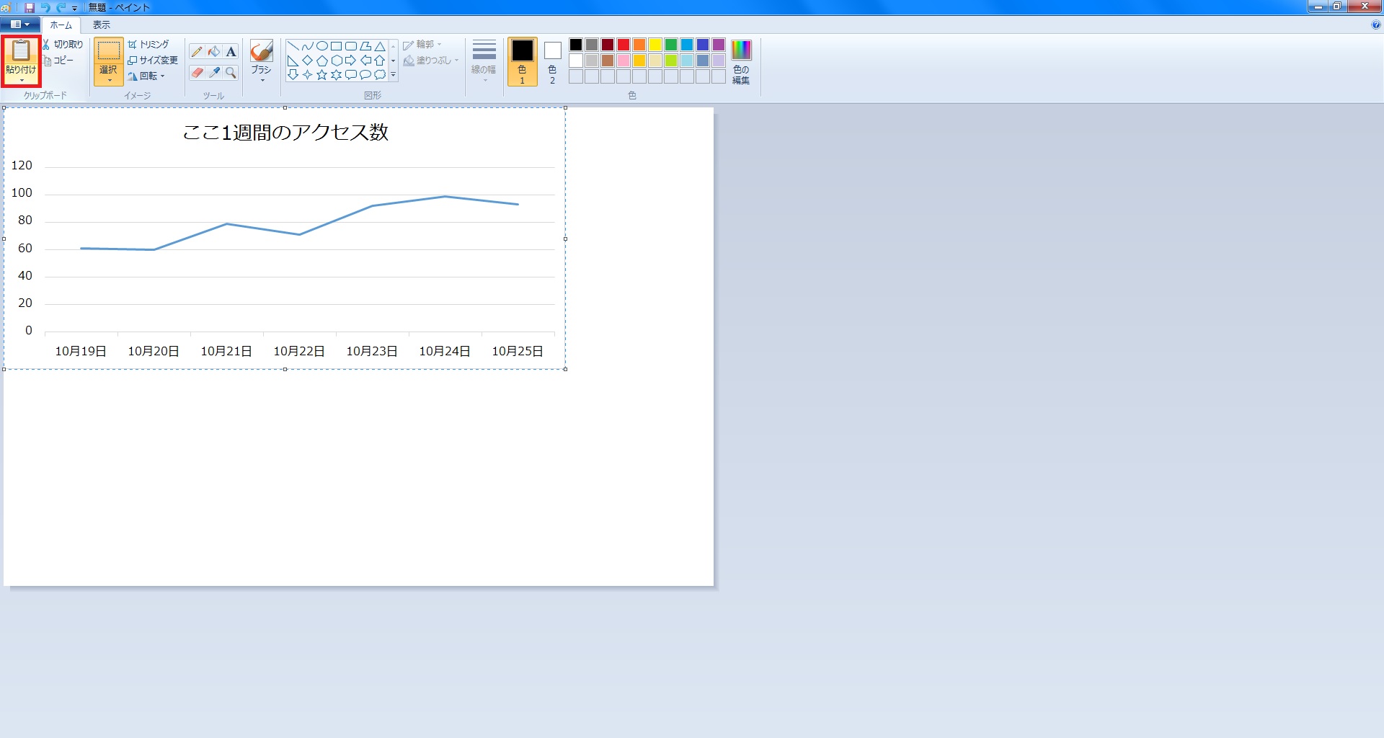Click Resize (サイズ変更) button

[x=153, y=61]
